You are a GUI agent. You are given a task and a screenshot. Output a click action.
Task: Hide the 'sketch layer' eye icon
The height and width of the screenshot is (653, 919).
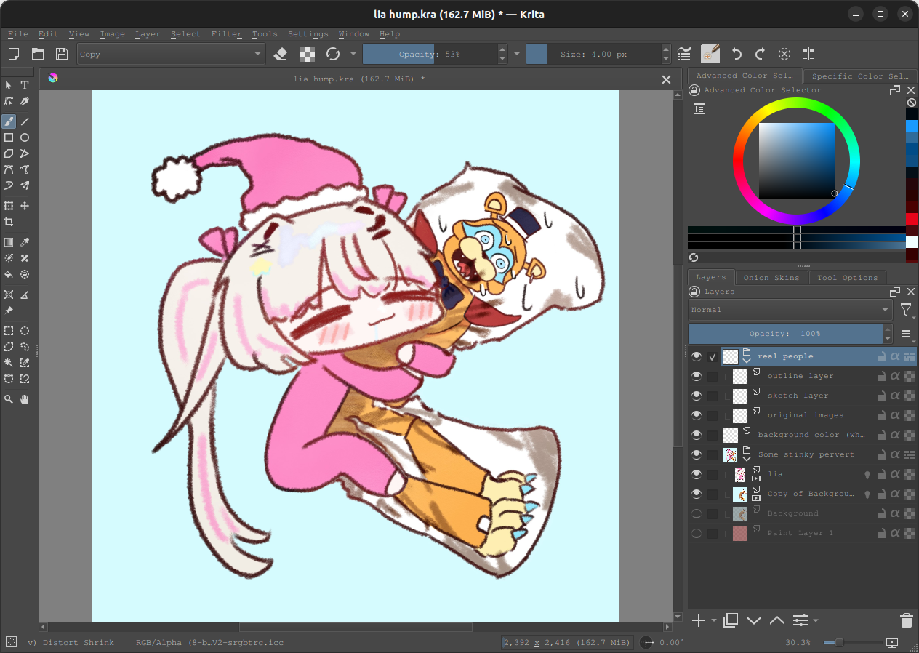click(x=697, y=396)
